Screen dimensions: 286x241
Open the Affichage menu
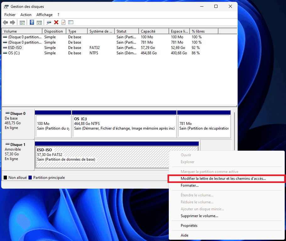[45, 15]
